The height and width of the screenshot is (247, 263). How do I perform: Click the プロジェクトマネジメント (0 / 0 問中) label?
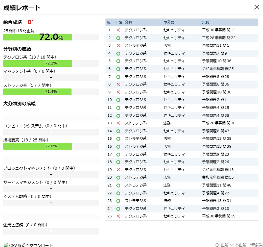(39, 168)
